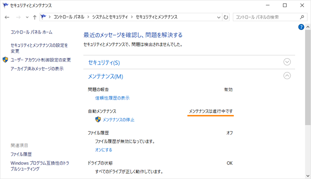Open the blue help question-mark icon

click(301, 27)
